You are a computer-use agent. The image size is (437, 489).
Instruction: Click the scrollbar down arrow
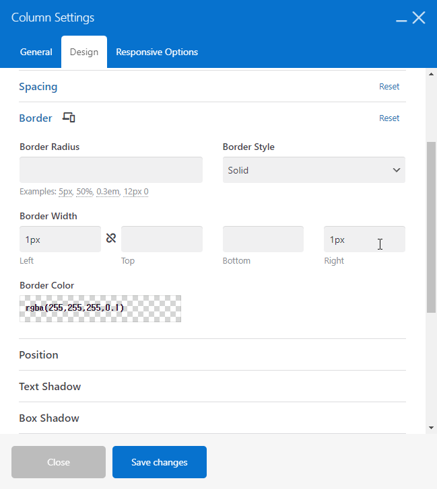pyautogui.click(x=432, y=428)
